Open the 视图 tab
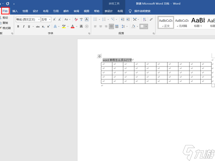Image resolution: width=215 pixels, height=161 pixels. (x=86, y=11)
